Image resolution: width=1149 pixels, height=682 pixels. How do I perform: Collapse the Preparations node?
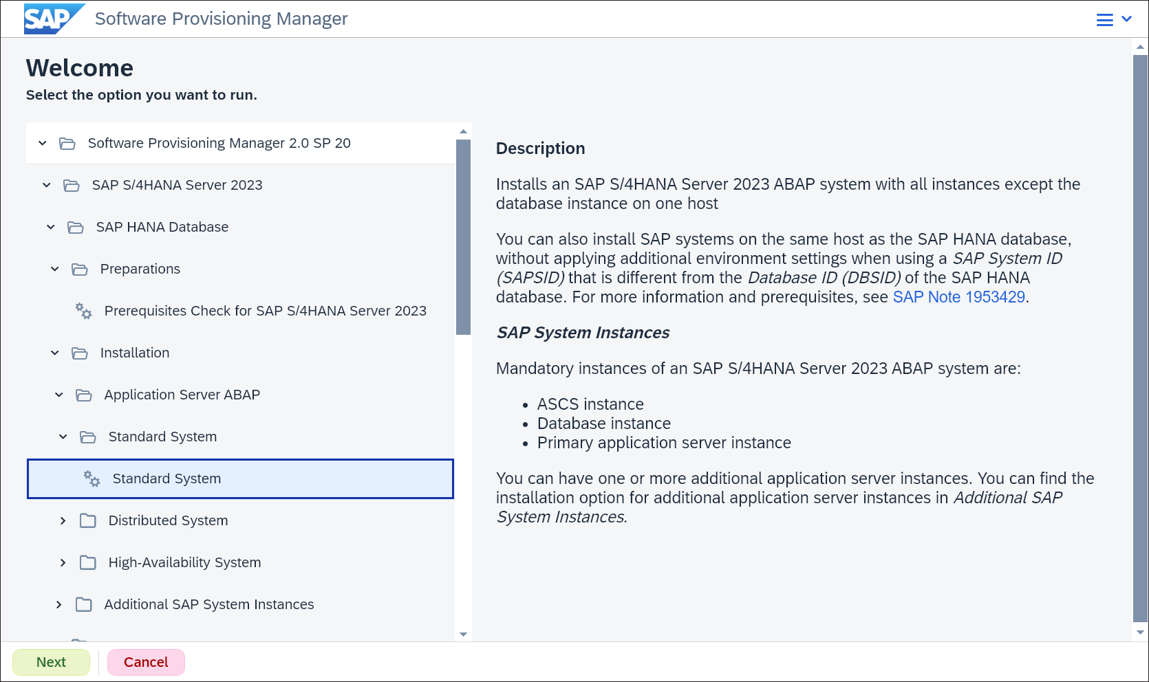click(x=55, y=269)
